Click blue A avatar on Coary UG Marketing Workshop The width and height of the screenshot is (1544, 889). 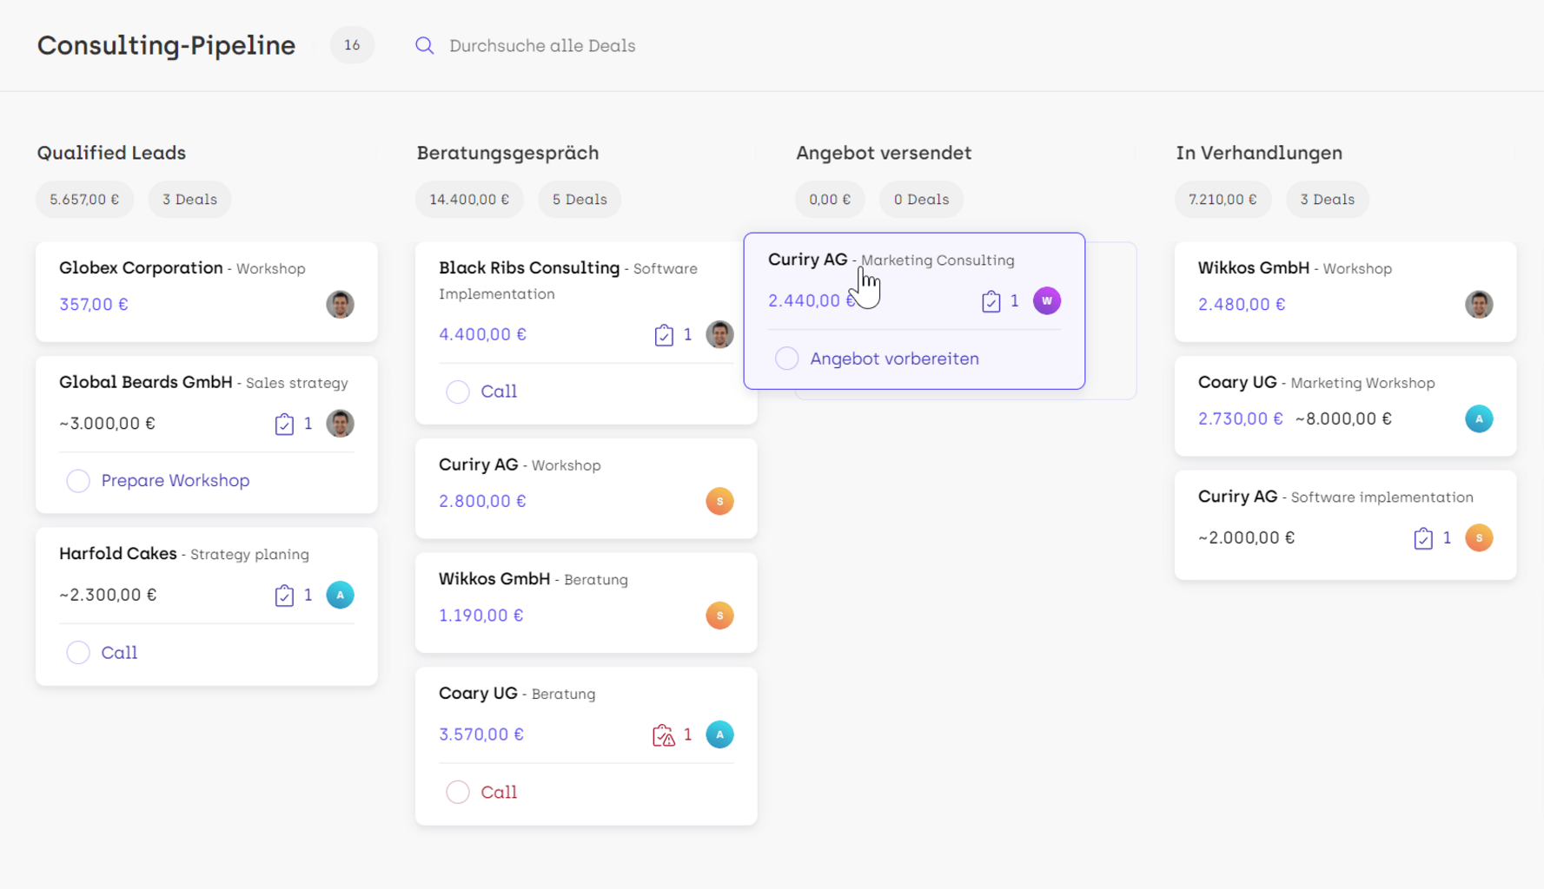pyautogui.click(x=1479, y=419)
